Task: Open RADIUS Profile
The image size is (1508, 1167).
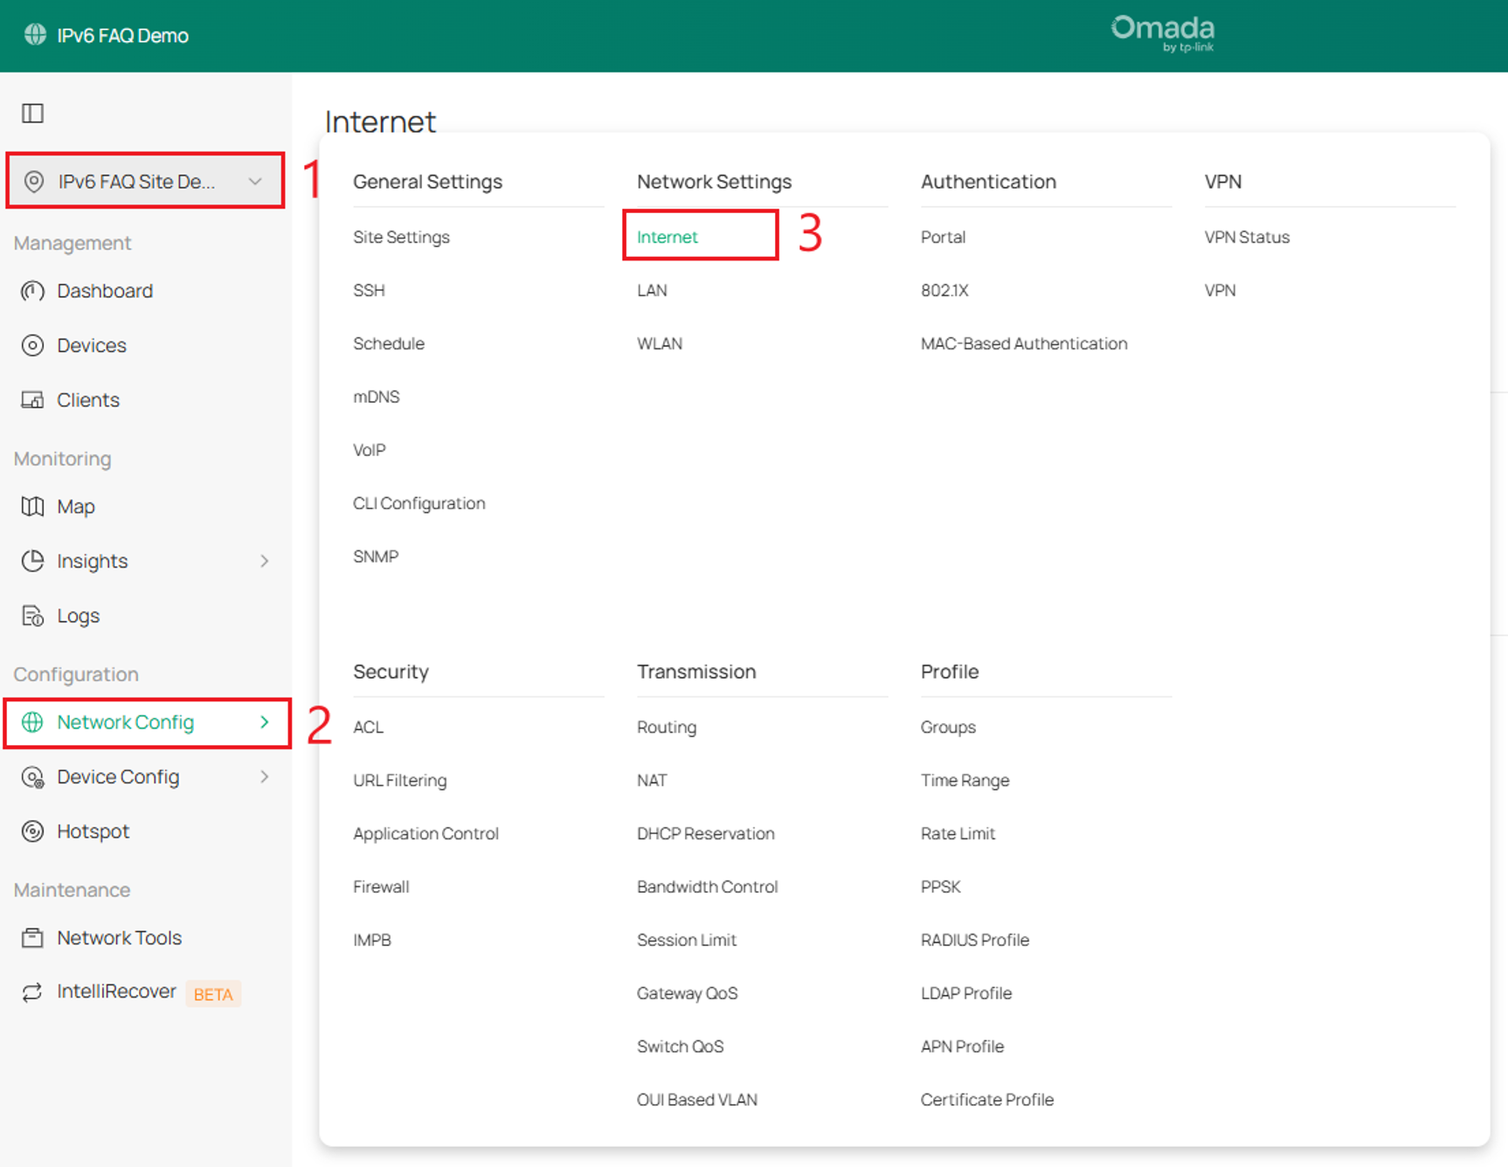Action: pos(975,940)
